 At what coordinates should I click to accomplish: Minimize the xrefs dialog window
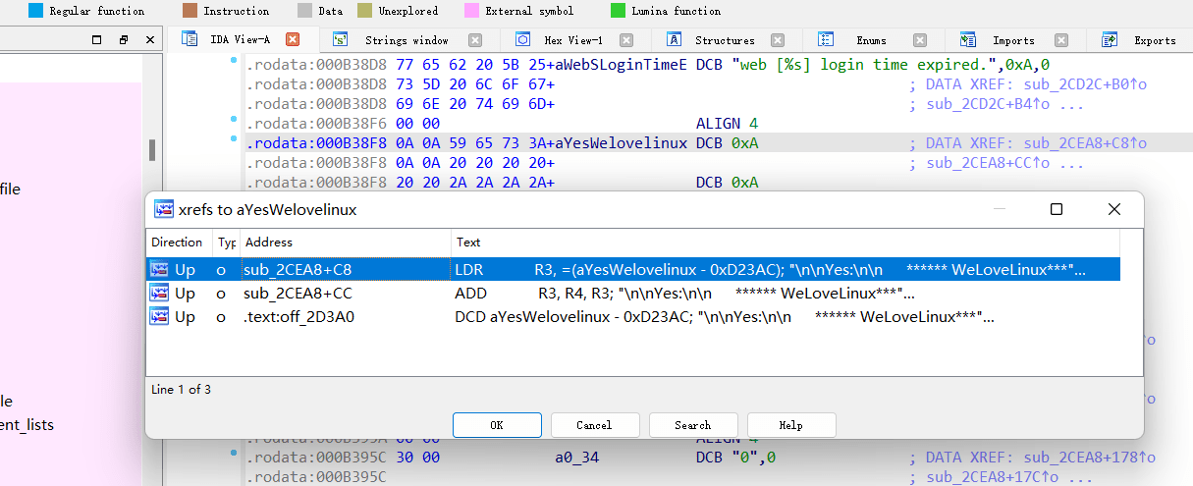tap(999, 209)
